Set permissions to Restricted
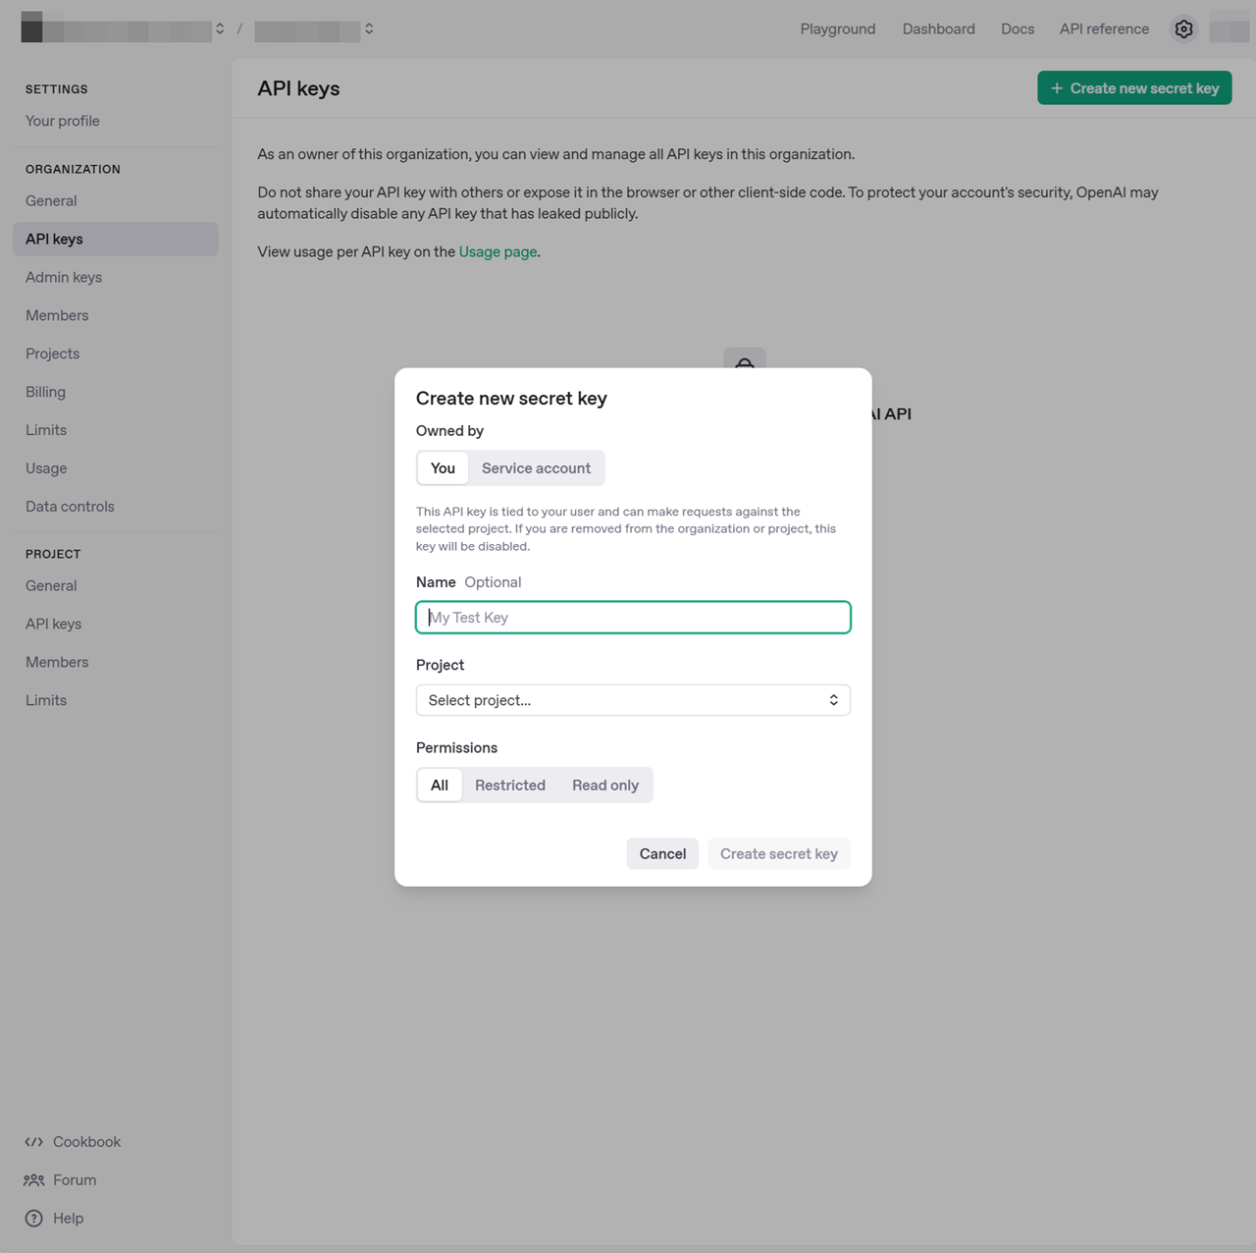This screenshot has height=1253, width=1256. coord(509,786)
